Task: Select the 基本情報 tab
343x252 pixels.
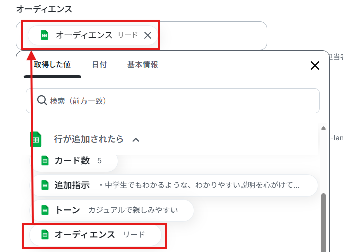Action: [143, 65]
